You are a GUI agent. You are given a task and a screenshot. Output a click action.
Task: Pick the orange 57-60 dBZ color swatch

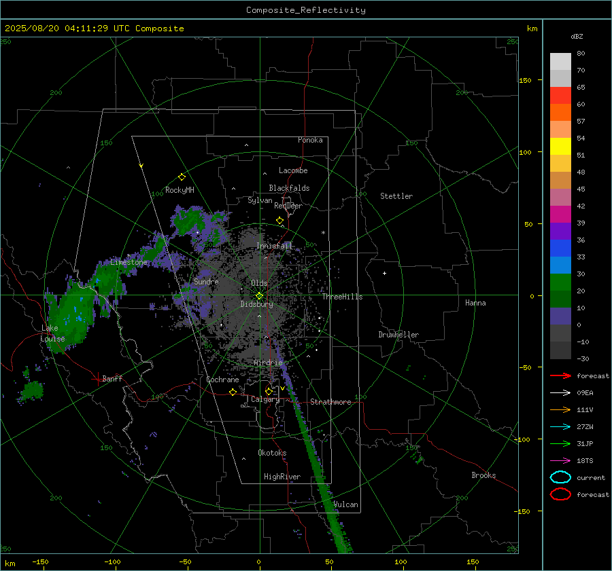pyautogui.click(x=560, y=113)
